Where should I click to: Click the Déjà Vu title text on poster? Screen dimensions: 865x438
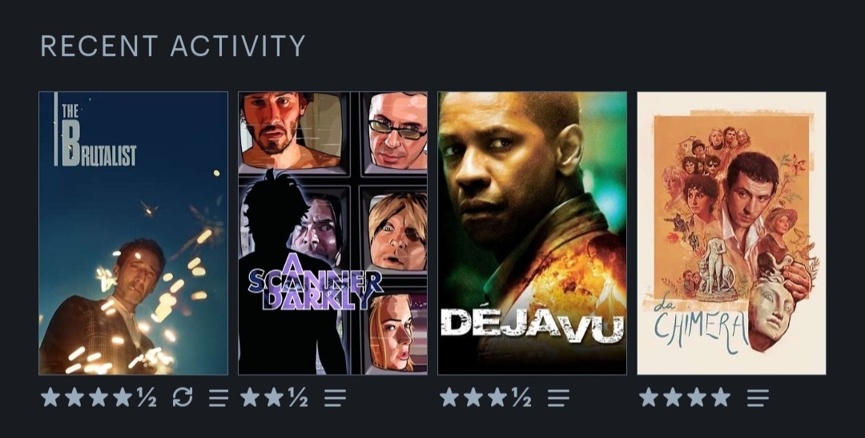pos(532,325)
